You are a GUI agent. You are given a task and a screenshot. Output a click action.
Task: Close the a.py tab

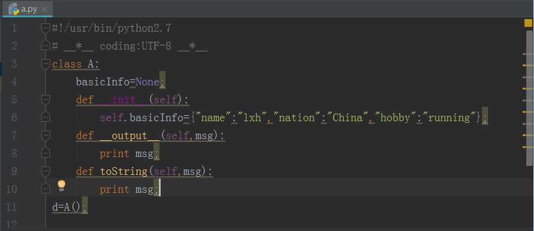[44, 10]
